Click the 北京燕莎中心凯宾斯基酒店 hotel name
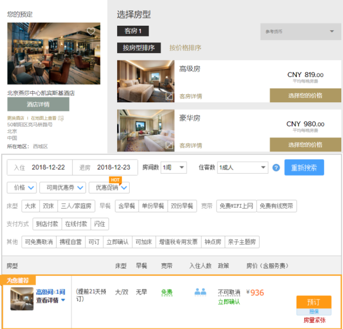Viewport: 343px width, 329px height. click(41, 93)
